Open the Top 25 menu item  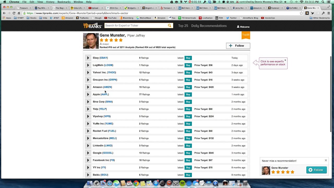pos(183,26)
